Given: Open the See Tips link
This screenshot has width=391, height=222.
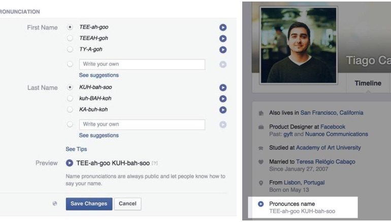Looking at the screenshot, I should coord(76,149).
